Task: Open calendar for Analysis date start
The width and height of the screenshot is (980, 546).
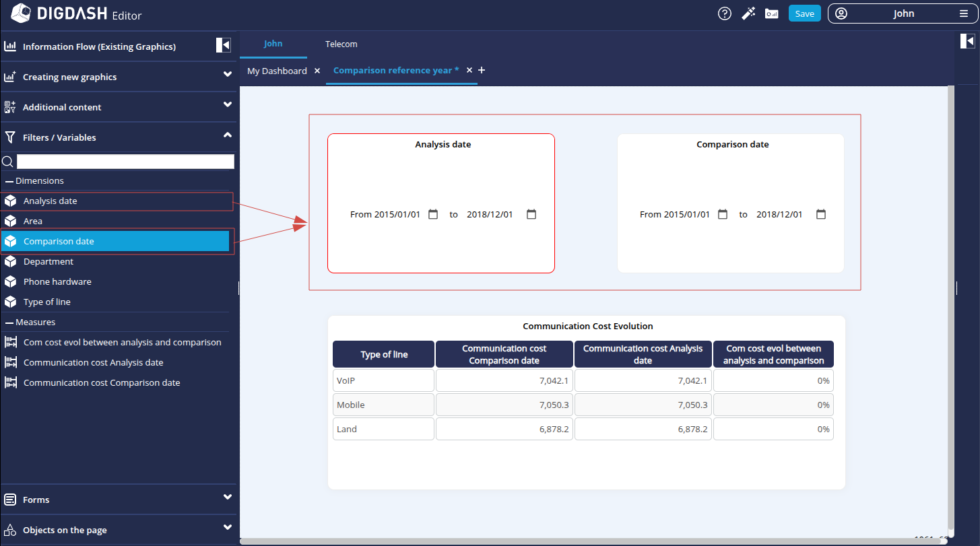Action: click(x=433, y=214)
